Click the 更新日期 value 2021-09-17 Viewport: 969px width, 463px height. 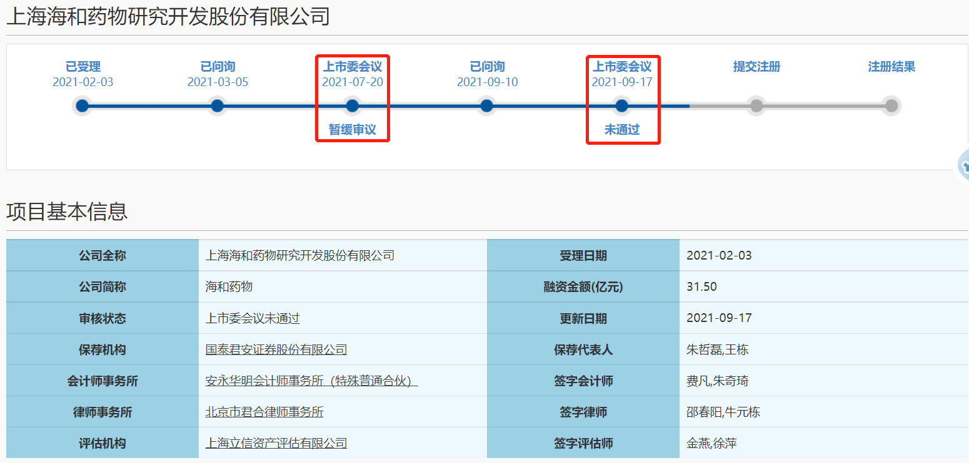(x=719, y=318)
